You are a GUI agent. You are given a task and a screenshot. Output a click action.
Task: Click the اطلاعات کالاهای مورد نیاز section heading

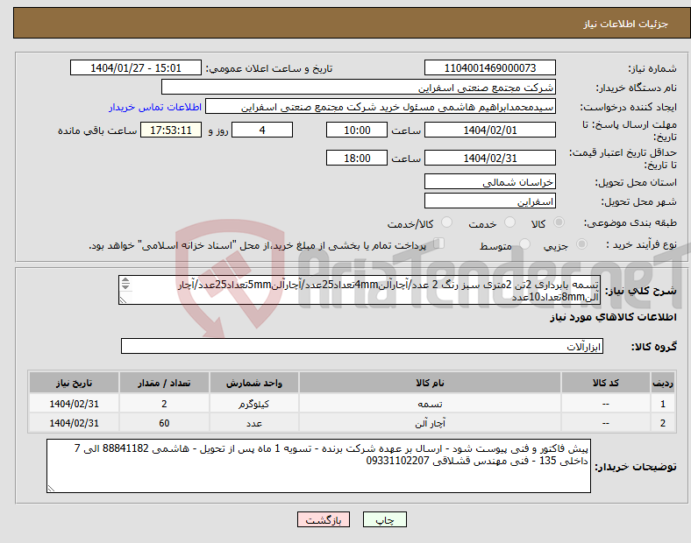point(613,317)
